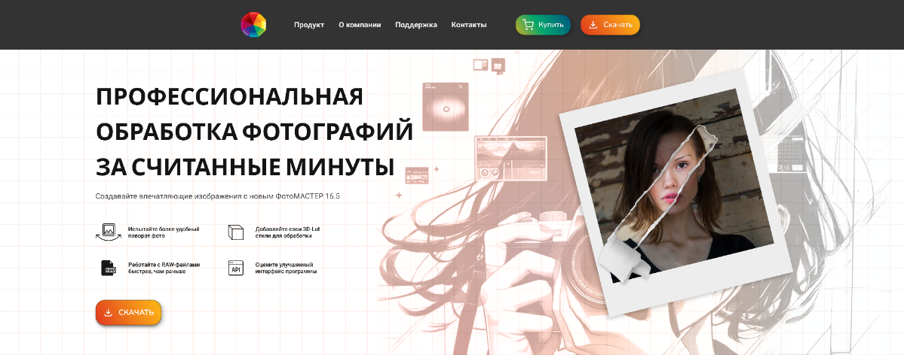This screenshot has width=904, height=355.
Task: Open the О компании menu item
Action: pos(360,25)
